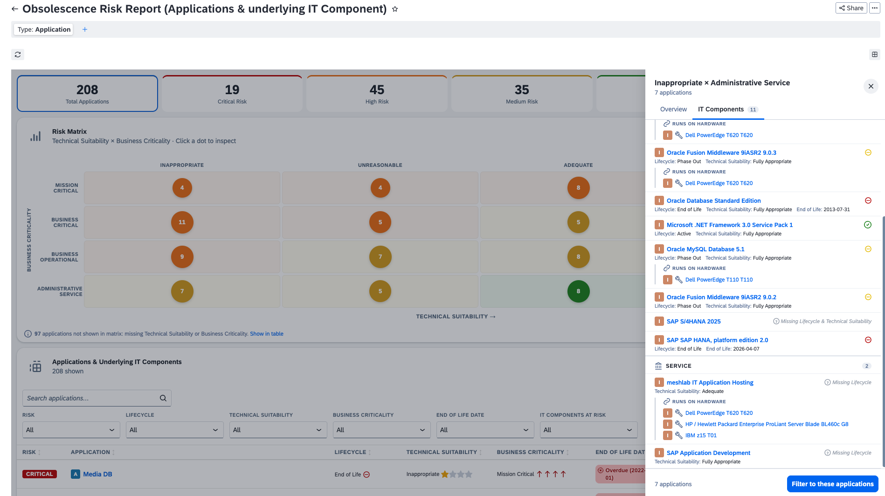
Task: Select the 208 Total Applications card
Action: click(87, 94)
